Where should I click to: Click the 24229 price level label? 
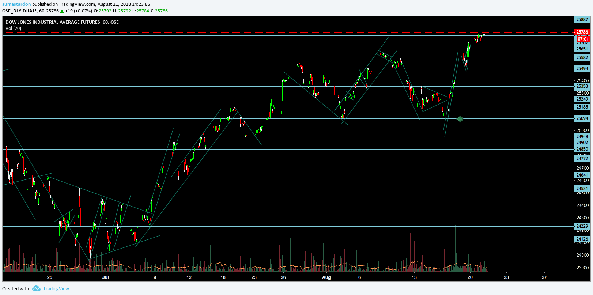click(x=582, y=226)
